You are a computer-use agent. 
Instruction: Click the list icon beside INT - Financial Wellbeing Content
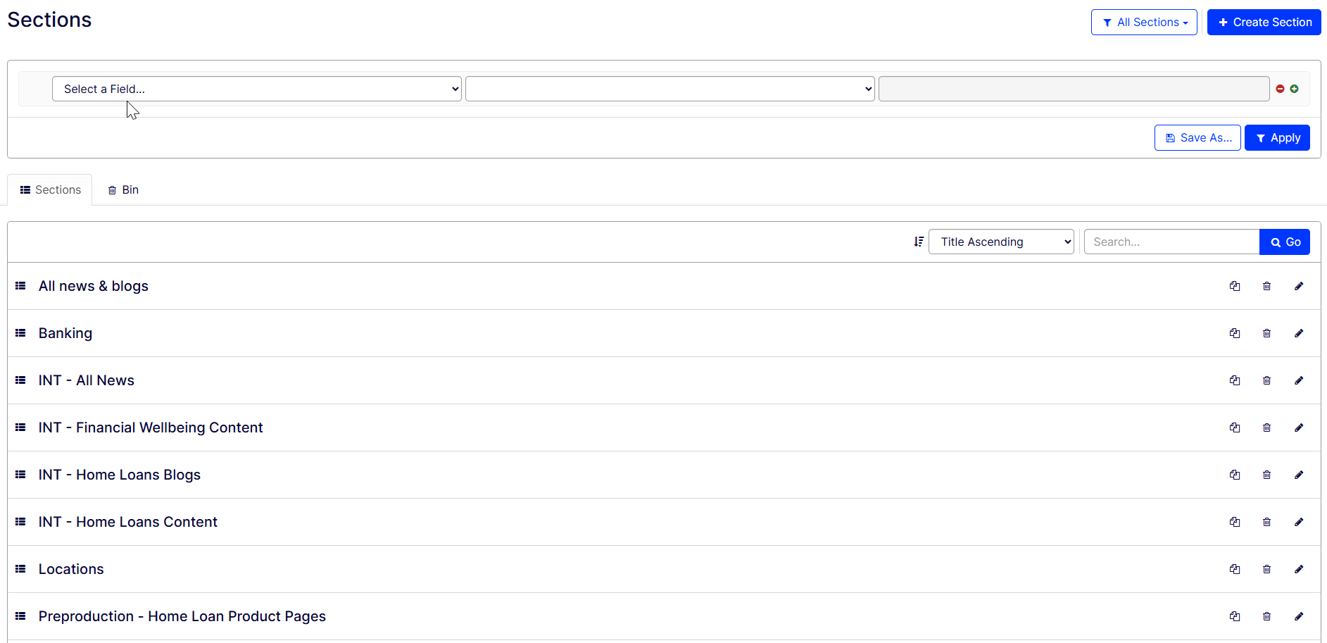click(20, 427)
